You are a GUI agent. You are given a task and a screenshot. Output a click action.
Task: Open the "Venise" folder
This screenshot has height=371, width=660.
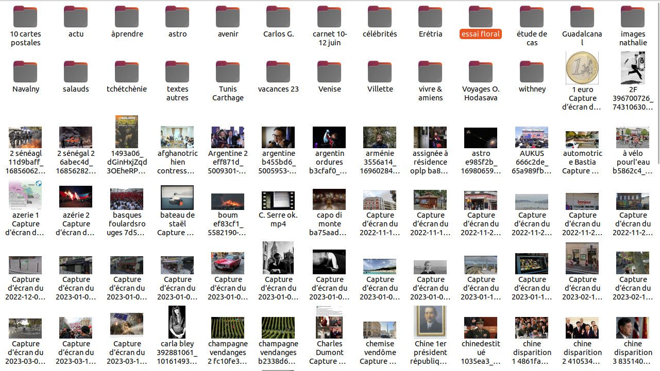coord(329,72)
